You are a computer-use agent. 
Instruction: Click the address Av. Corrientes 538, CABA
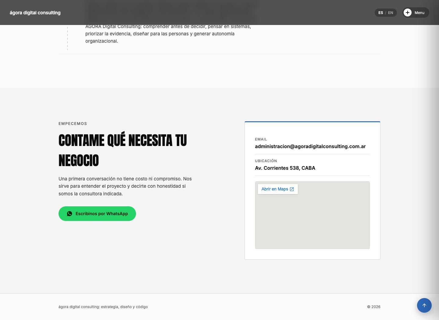tap(285, 168)
